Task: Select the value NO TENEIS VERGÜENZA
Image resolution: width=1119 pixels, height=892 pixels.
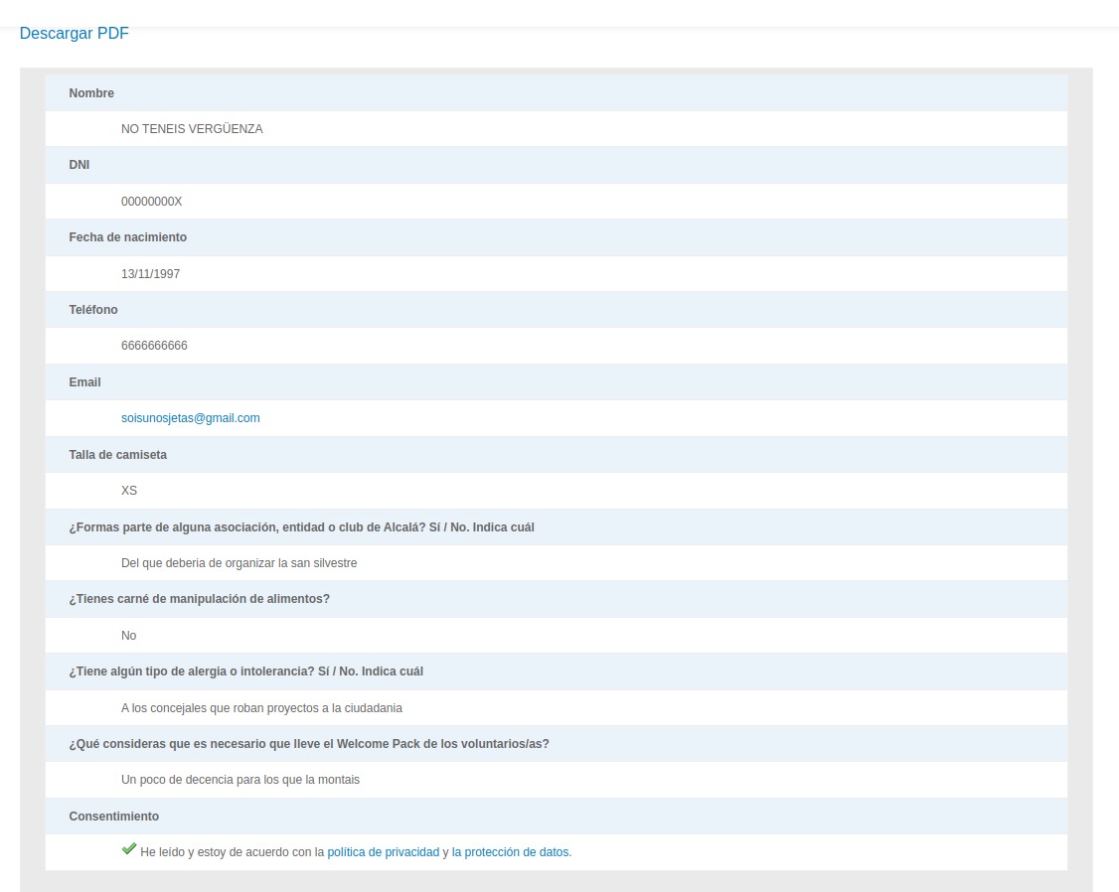Action: [x=192, y=129]
